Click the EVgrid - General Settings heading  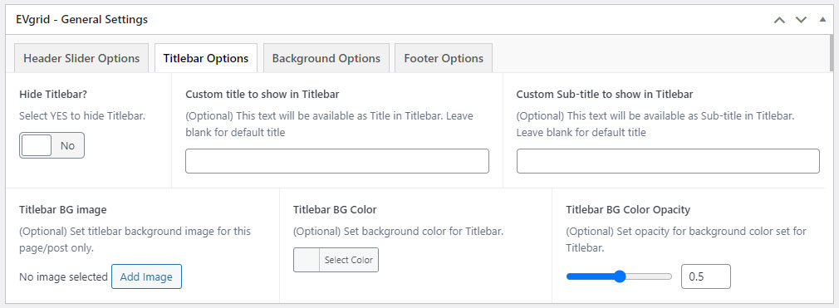pyautogui.click(x=82, y=20)
